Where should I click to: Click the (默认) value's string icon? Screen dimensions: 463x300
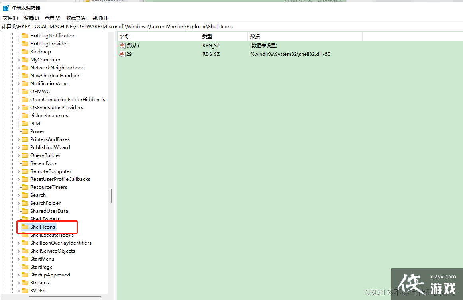coord(122,45)
